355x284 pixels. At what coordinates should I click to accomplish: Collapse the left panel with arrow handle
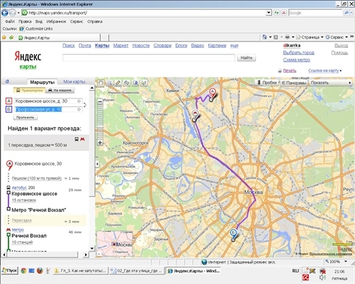pyautogui.click(x=97, y=164)
